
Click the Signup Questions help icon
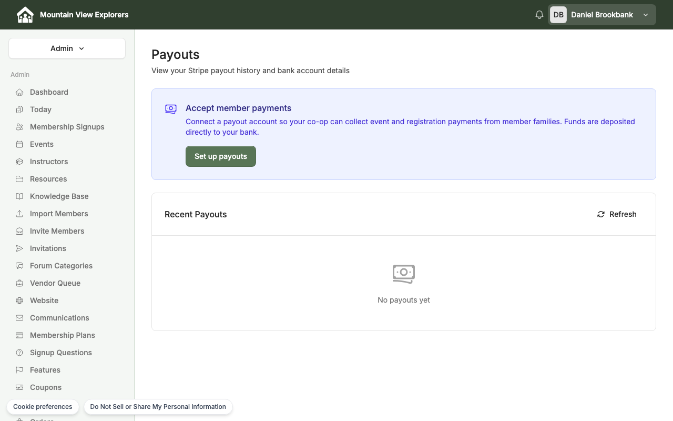coord(19,353)
